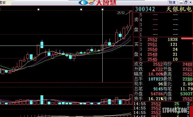The width and height of the screenshot is (193, 117).
Task: Click 外盘 value 54786
Action: (157, 94)
